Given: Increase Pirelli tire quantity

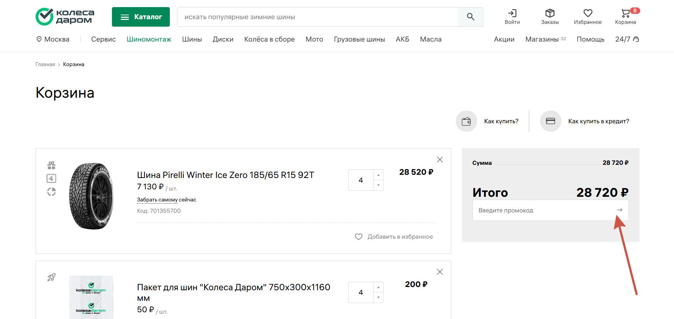Looking at the screenshot, I should pos(378,175).
